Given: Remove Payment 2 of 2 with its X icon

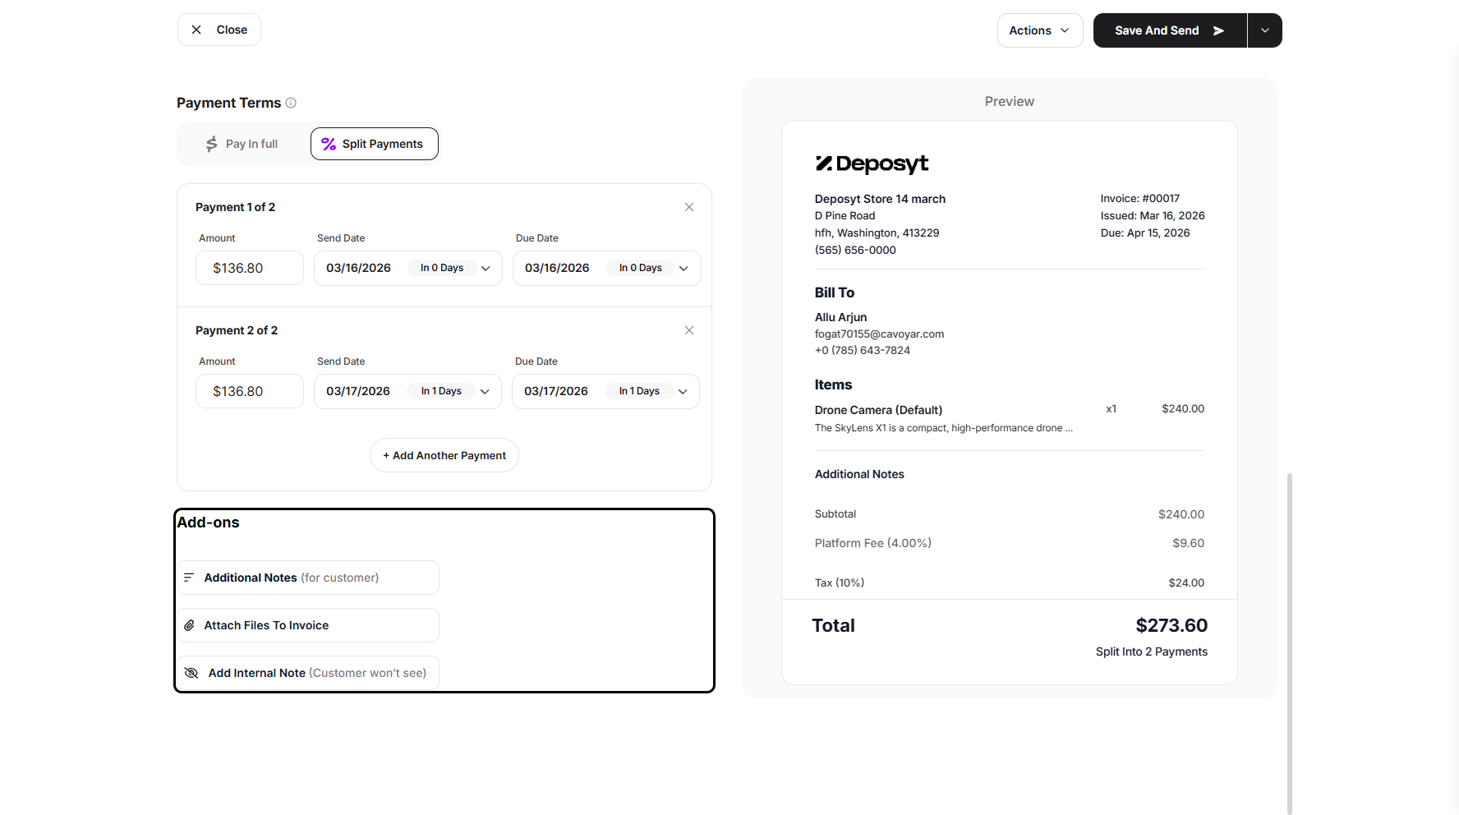Looking at the screenshot, I should tap(689, 330).
